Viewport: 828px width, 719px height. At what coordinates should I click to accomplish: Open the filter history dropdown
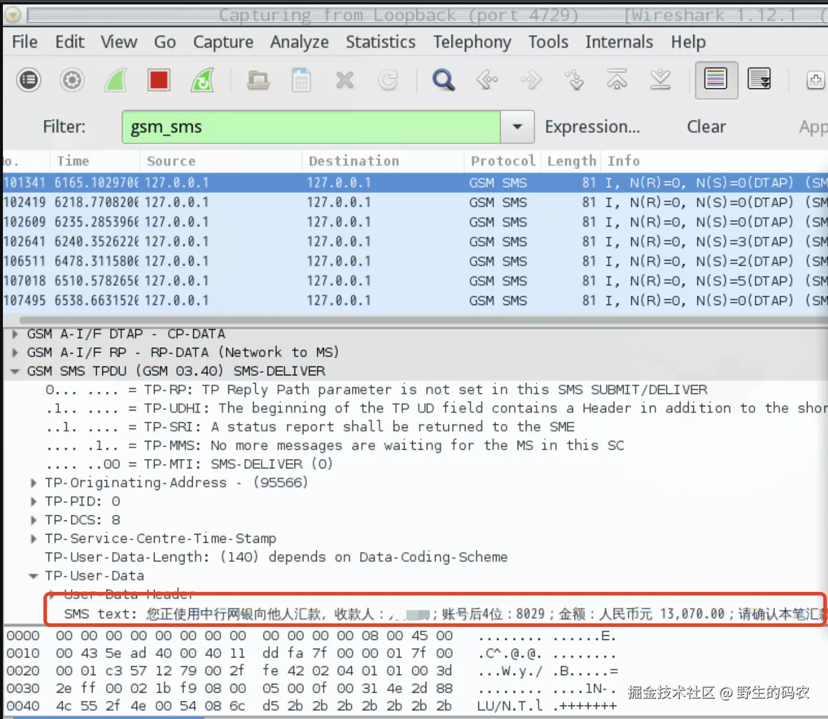coord(516,127)
